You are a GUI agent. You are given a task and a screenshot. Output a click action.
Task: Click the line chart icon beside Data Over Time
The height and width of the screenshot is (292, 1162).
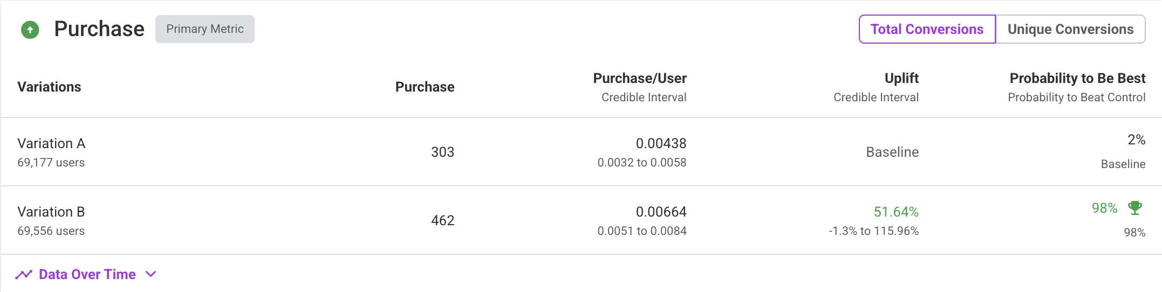(x=24, y=275)
